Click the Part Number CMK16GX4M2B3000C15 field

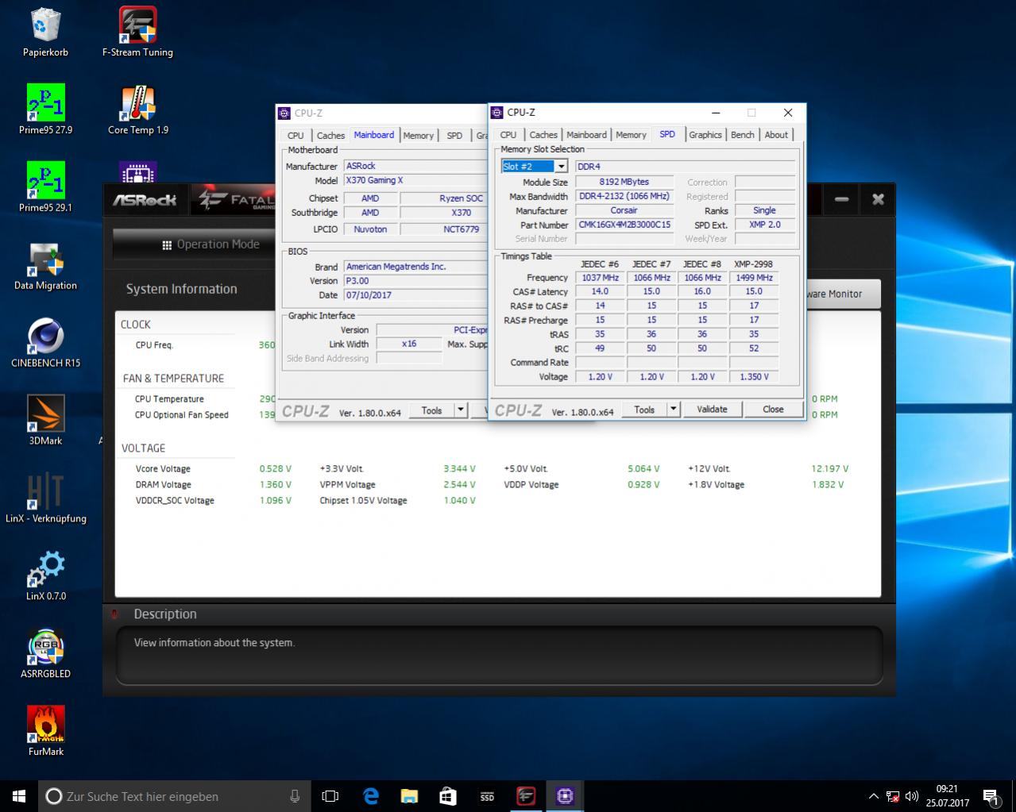click(x=624, y=225)
